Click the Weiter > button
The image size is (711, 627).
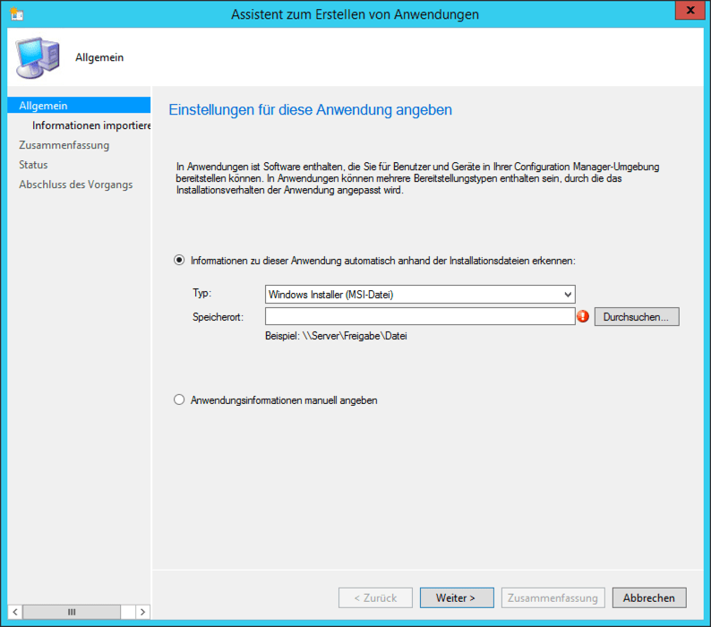point(457,598)
